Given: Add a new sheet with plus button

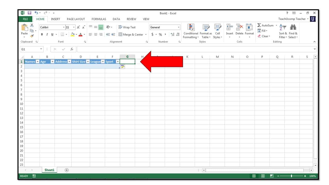Looking at the screenshot, I should coord(67,170).
